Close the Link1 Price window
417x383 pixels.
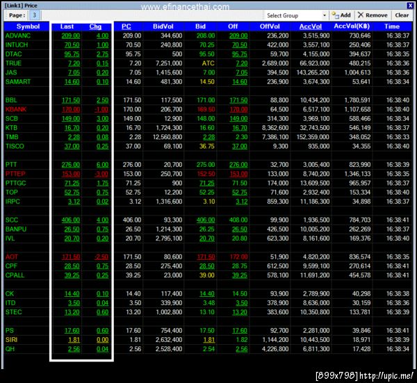(410, 6)
